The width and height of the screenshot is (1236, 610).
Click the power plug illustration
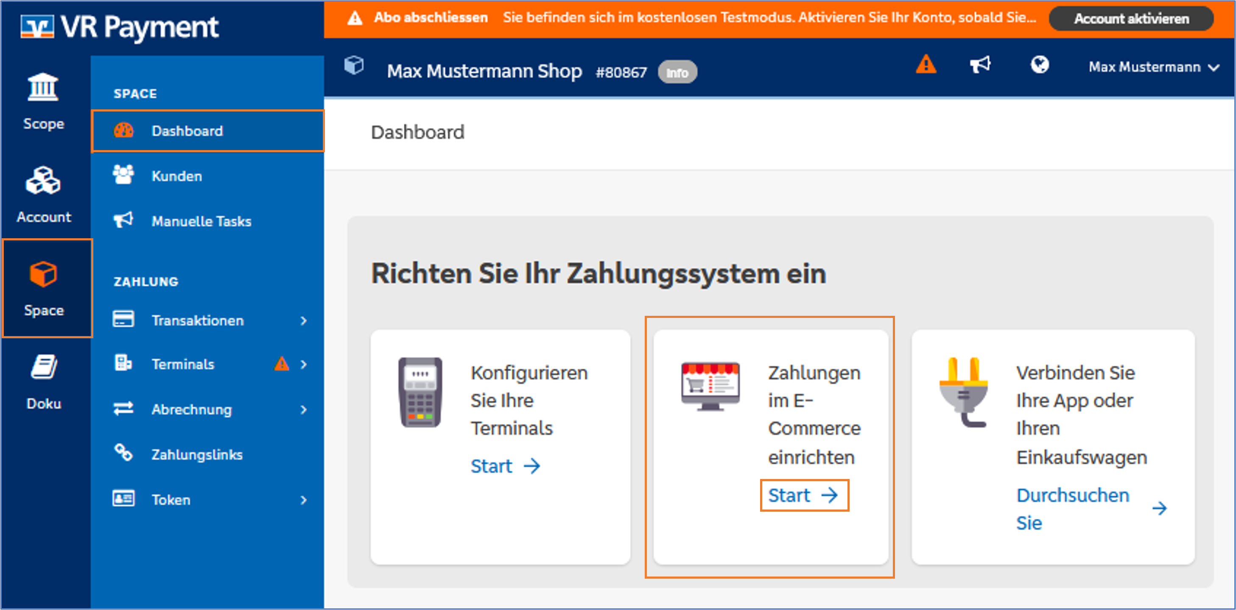pyautogui.click(x=963, y=392)
